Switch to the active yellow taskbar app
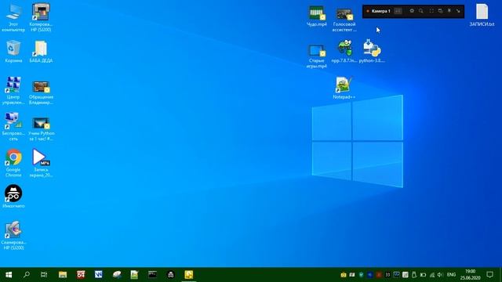The height and width of the screenshot is (282, 502). coord(188,275)
